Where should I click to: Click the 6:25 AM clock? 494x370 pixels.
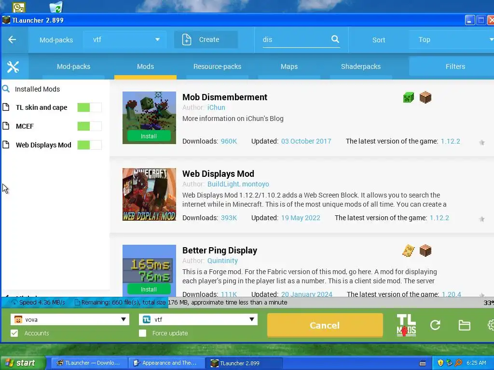point(476,363)
